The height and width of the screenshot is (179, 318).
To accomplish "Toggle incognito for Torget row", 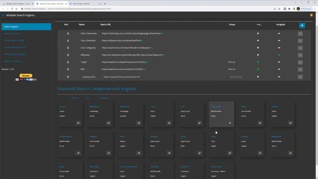I will (279, 62).
